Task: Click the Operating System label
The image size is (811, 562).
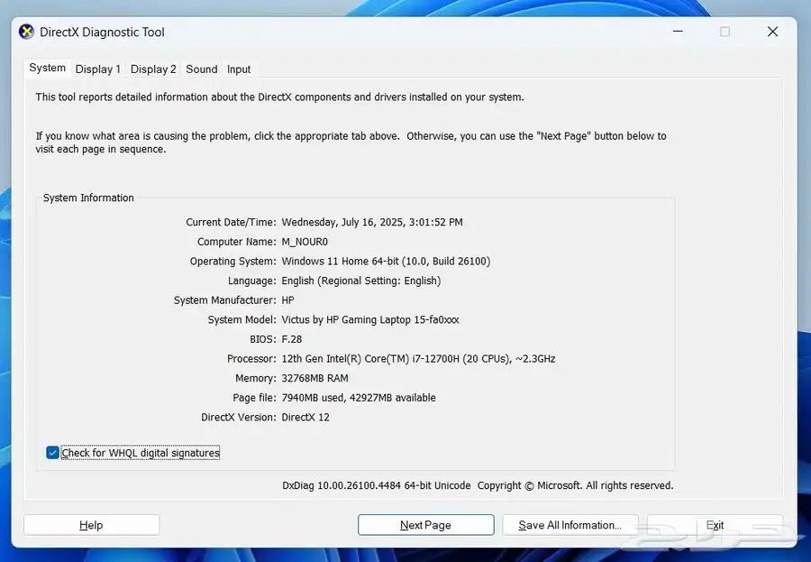Action: [x=232, y=261]
